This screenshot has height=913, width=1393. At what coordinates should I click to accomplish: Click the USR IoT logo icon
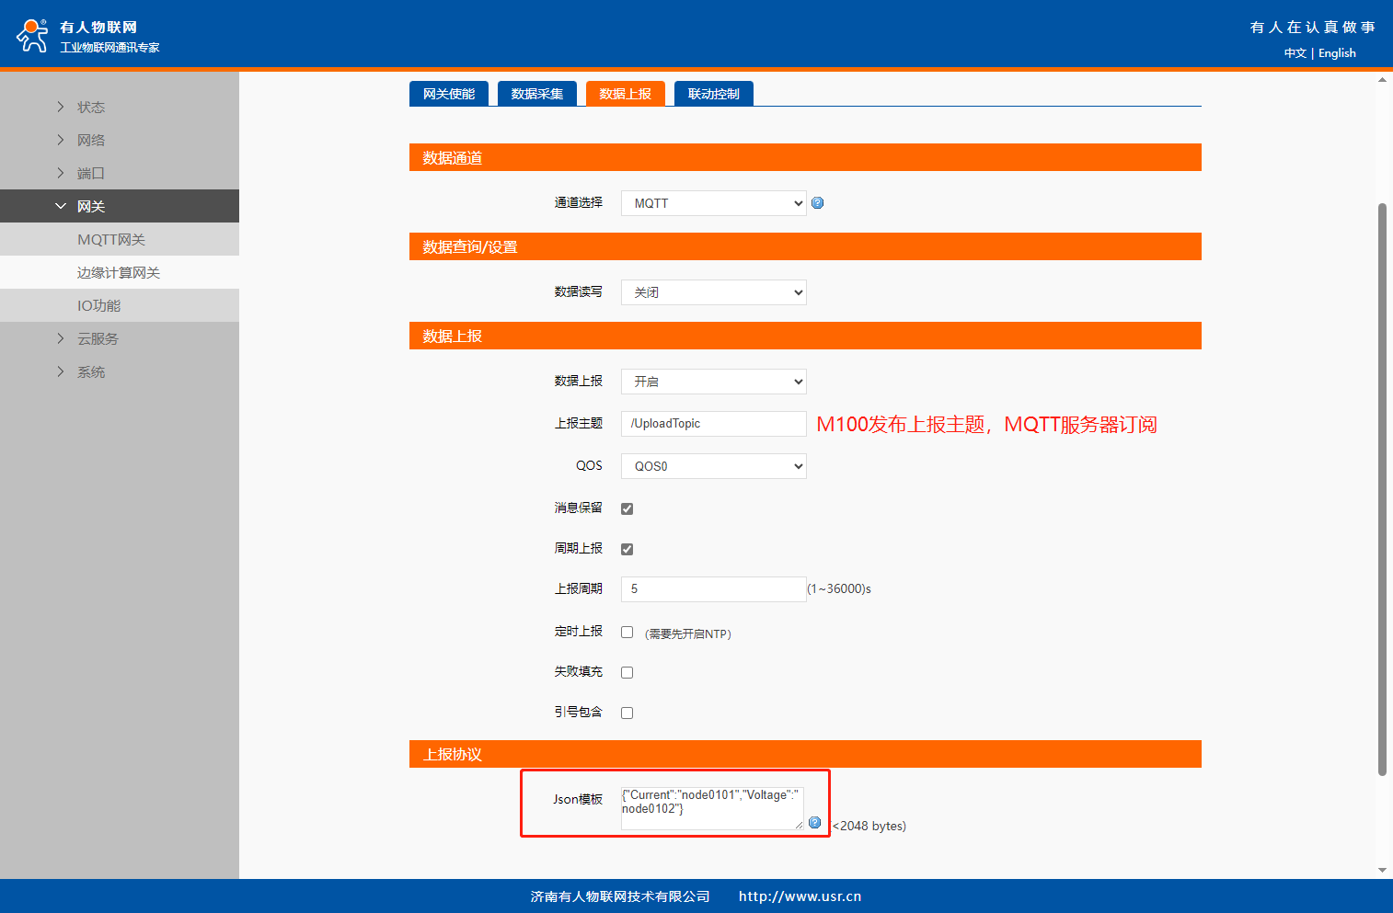tap(32, 35)
